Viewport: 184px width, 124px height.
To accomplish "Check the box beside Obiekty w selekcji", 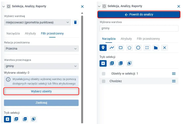I will coord(104,74).
